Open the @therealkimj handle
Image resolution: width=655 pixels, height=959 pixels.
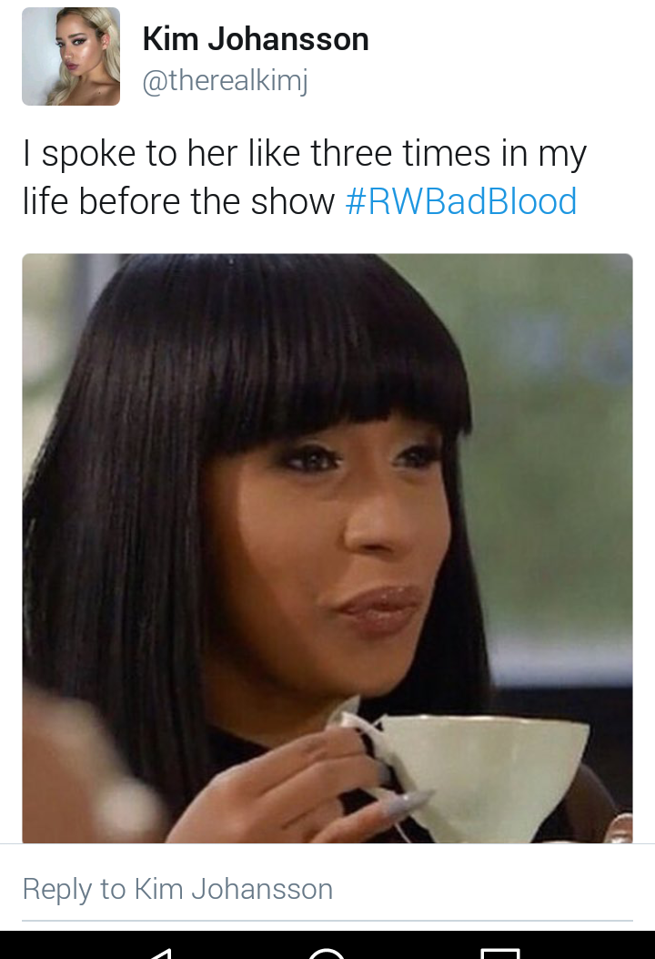(x=225, y=80)
